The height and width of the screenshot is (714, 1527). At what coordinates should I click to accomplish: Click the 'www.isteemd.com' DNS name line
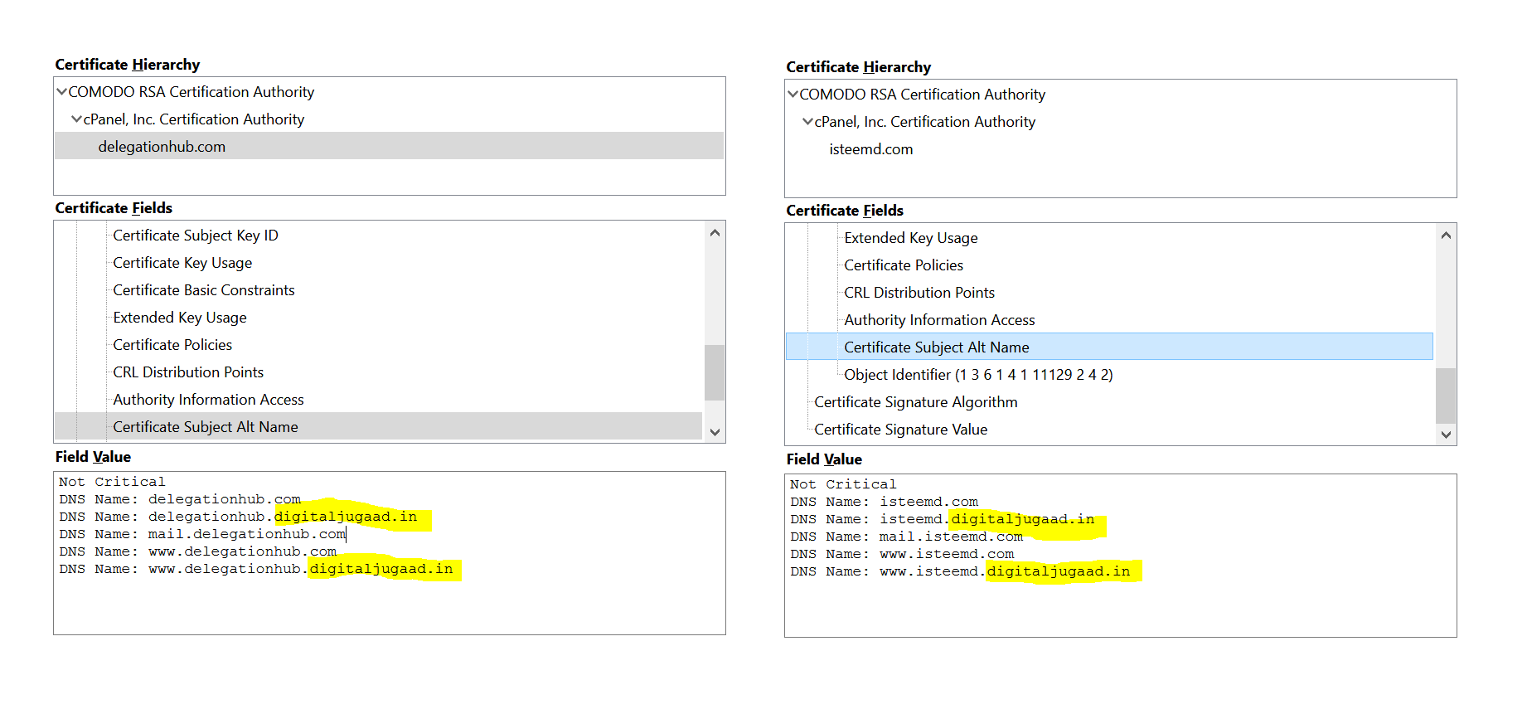click(x=902, y=554)
